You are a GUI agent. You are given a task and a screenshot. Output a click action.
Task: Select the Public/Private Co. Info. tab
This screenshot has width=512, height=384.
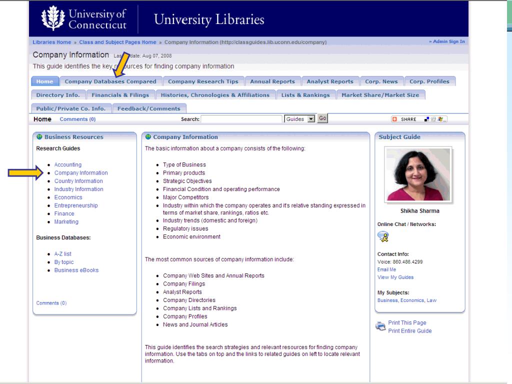(71, 108)
